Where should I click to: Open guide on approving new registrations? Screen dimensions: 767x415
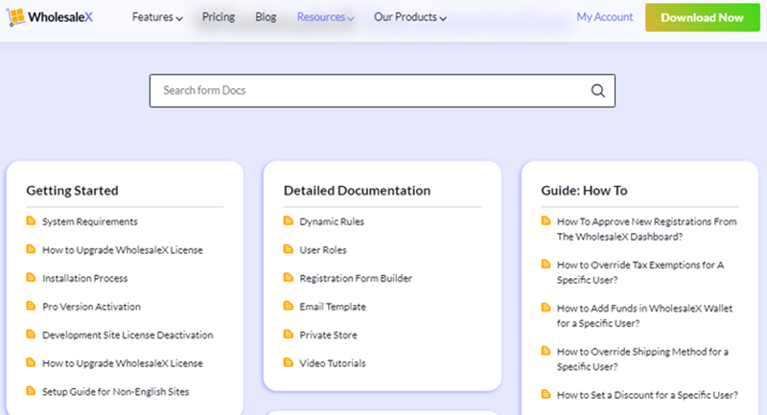tap(646, 229)
